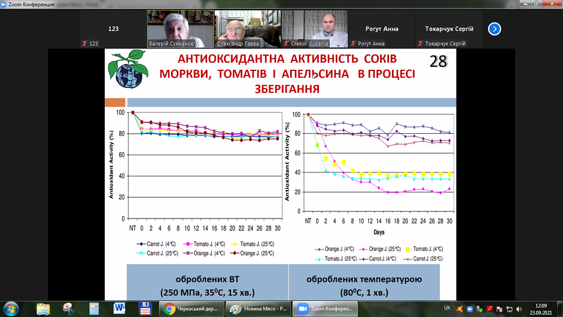Select the participant tile named 123
This screenshot has height=317, width=563.
tap(113, 29)
